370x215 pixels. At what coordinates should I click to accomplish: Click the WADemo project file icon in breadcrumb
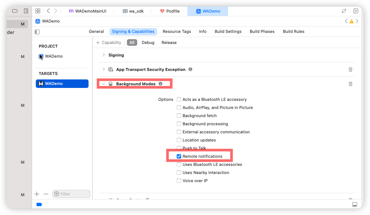(x=38, y=21)
